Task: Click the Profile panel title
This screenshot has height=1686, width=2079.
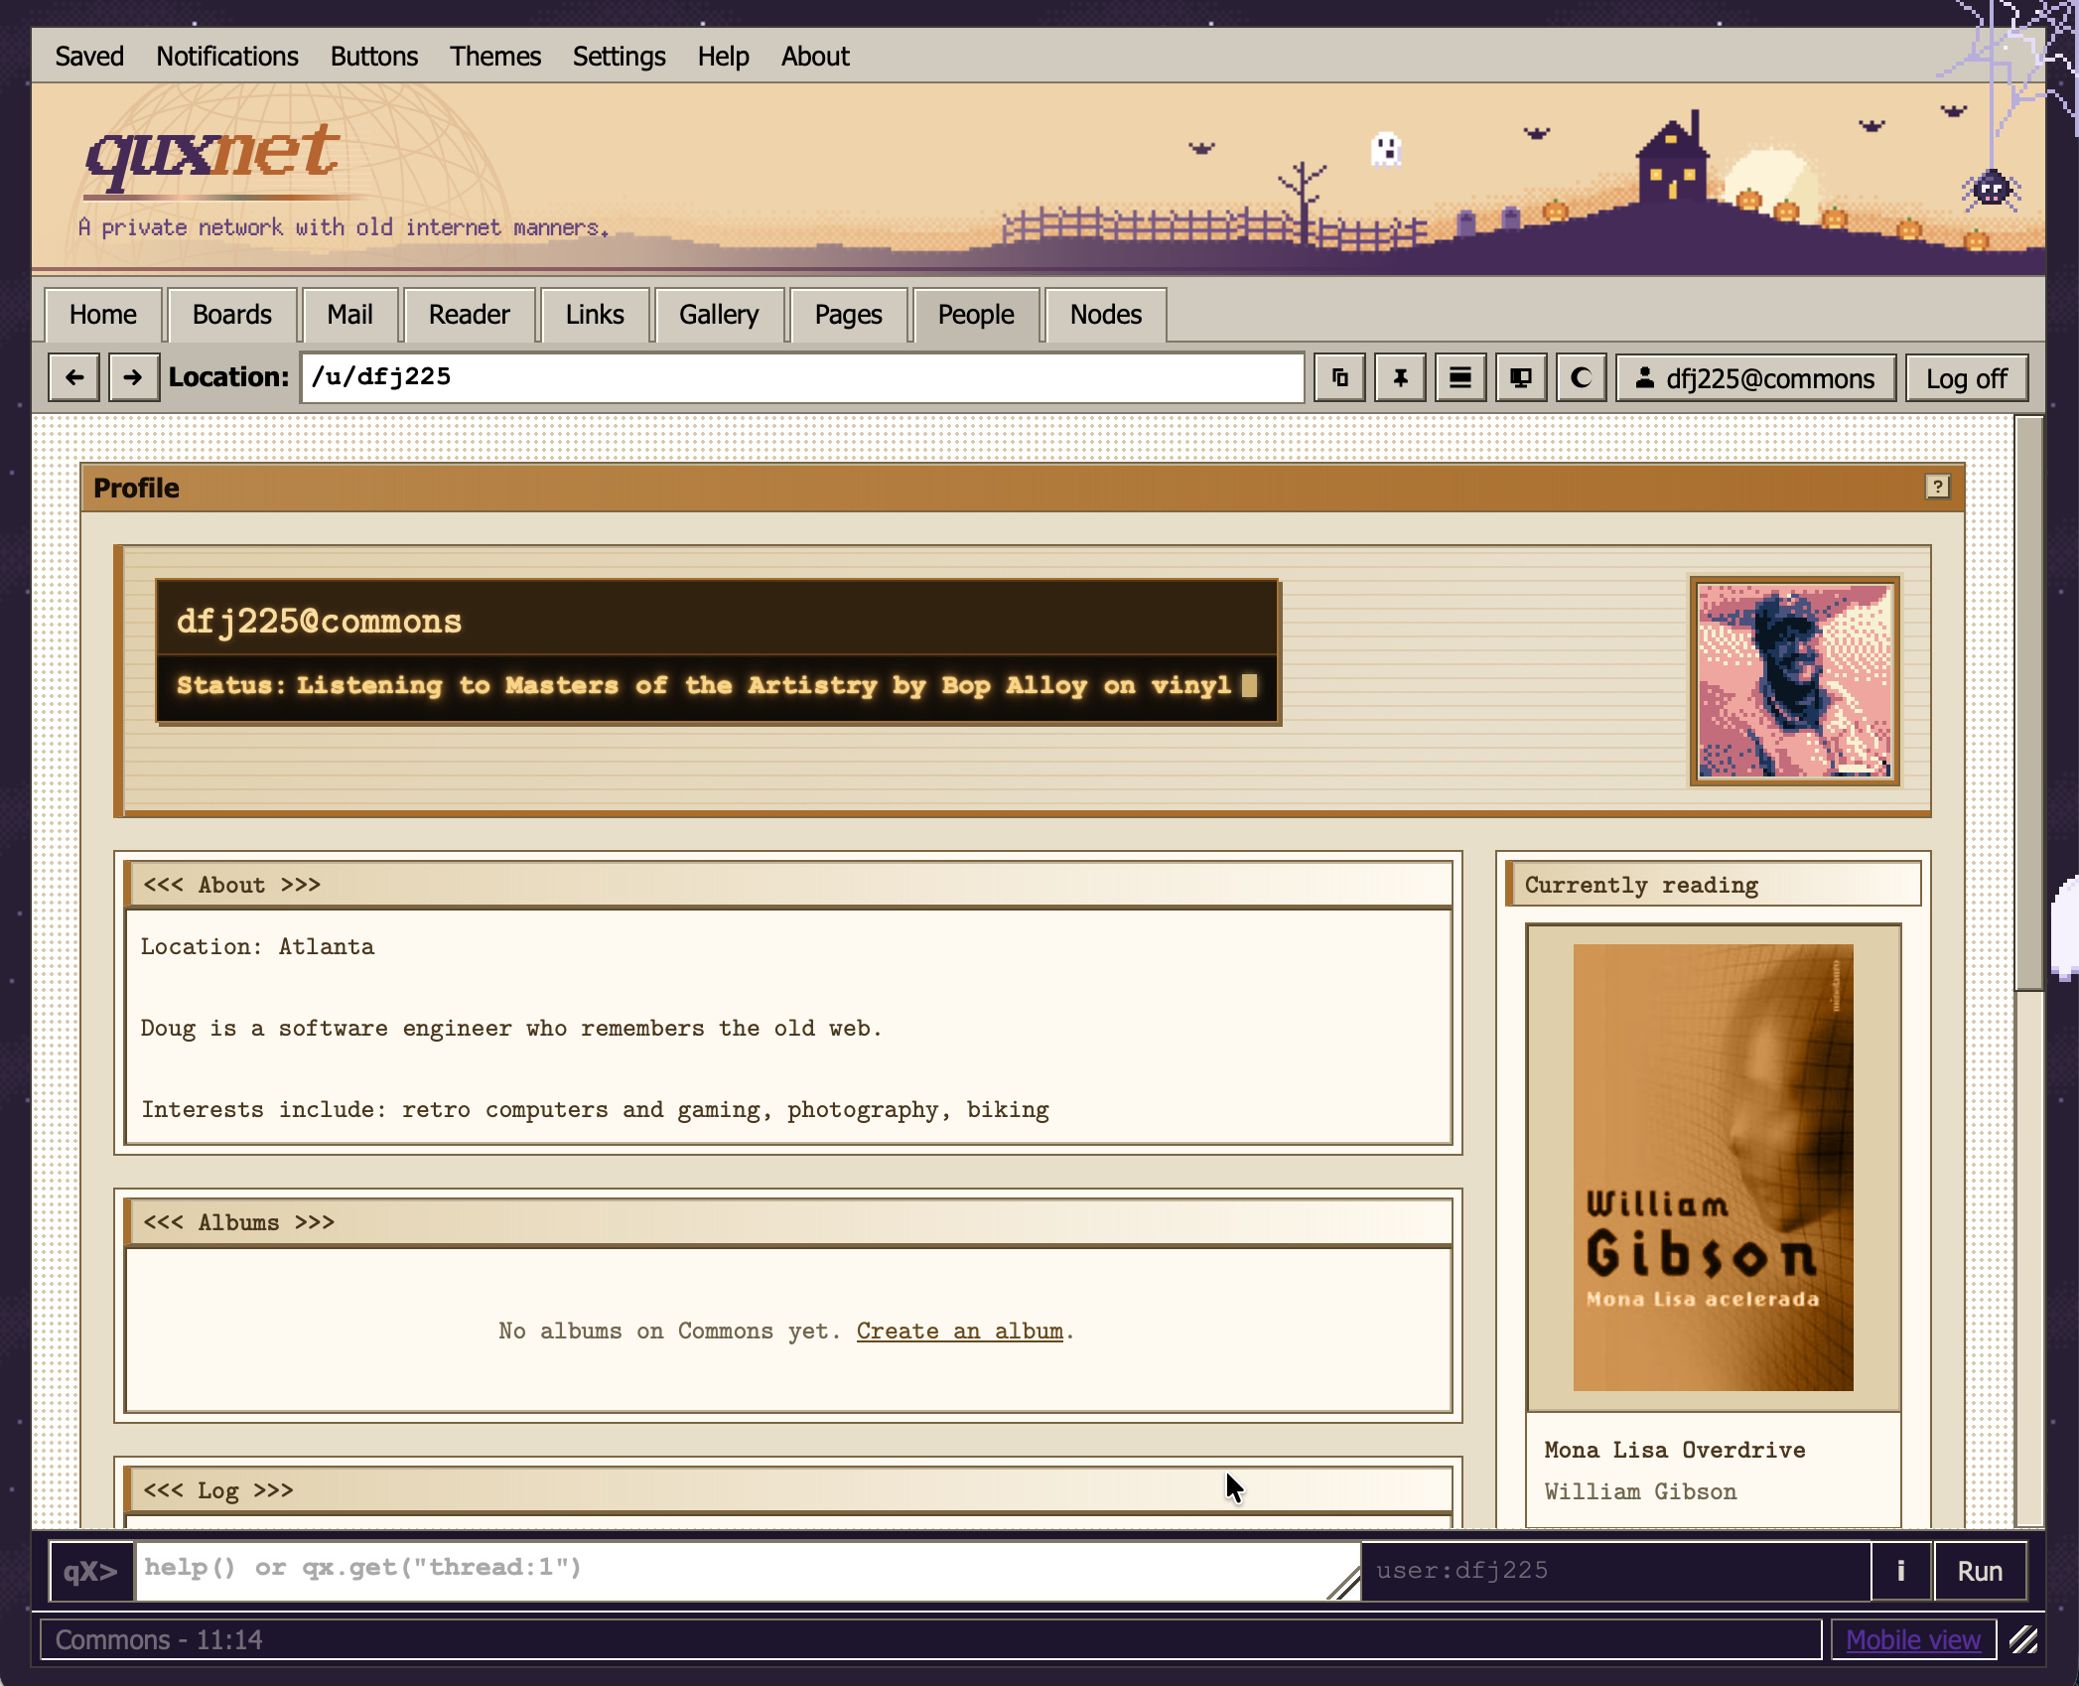Action: coord(136,488)
